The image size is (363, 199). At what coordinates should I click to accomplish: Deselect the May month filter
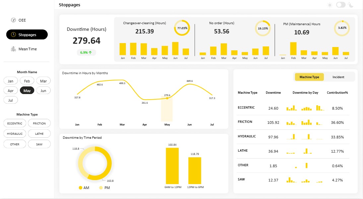[27, 91]
